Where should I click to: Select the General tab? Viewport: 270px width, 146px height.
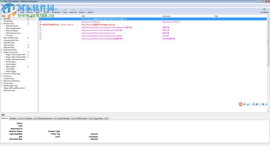pos(5,118)
